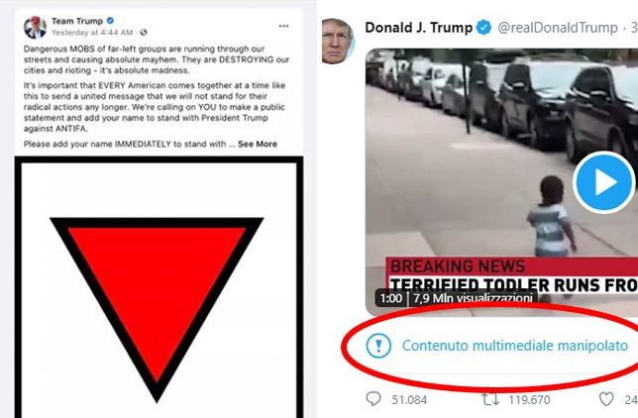Click the manipulated media exclamation icon

pyautogui.click(x=378, y=346)
